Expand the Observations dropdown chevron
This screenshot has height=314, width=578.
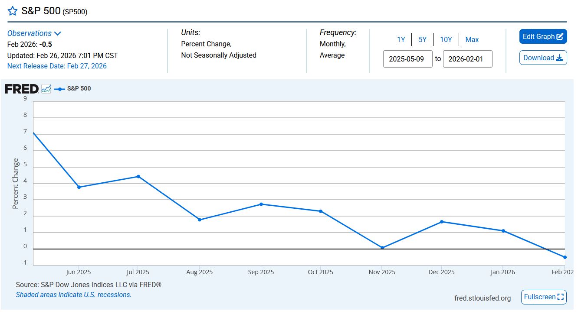(58, 33)
